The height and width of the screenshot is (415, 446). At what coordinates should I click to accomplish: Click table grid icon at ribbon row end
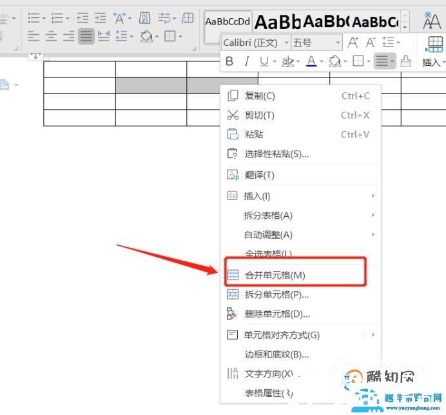coord(188,18)
